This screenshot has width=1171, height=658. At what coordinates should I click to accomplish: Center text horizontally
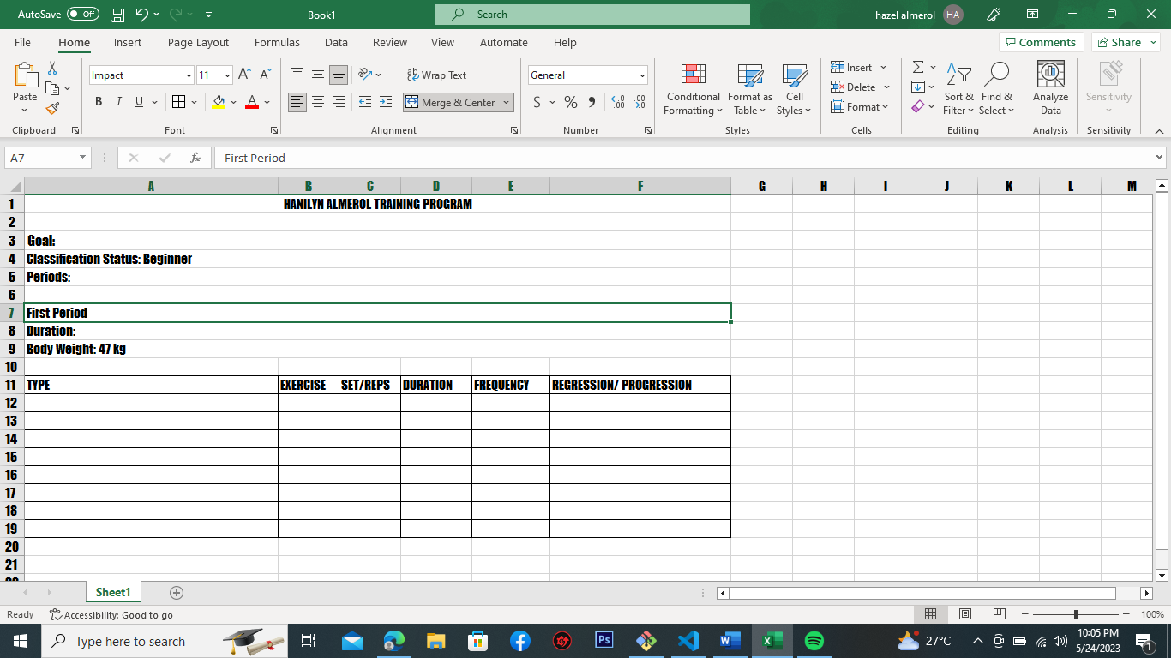click(318, 102)
